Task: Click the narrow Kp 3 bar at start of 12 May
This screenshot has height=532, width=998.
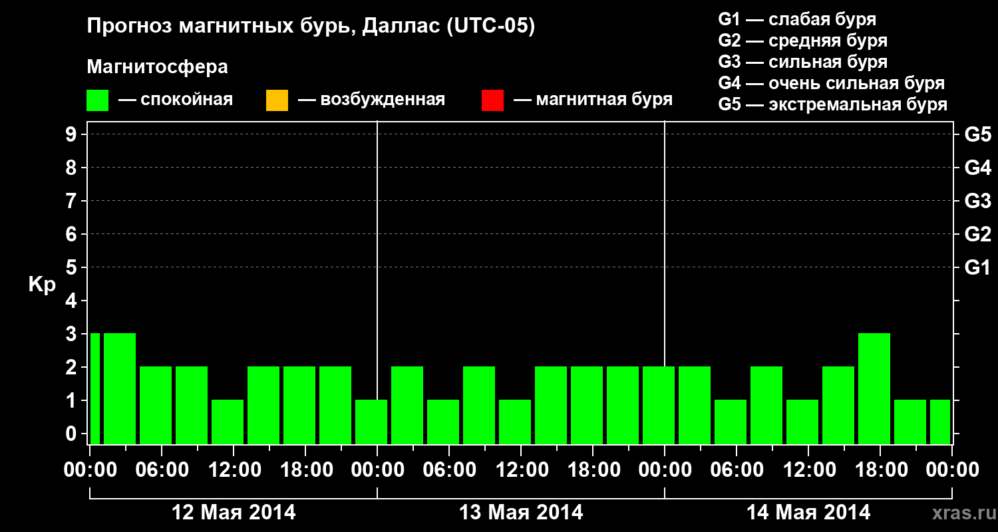Action: pos(95,388)
